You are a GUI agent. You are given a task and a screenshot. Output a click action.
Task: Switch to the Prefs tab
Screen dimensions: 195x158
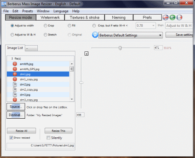tap(147, 17)
